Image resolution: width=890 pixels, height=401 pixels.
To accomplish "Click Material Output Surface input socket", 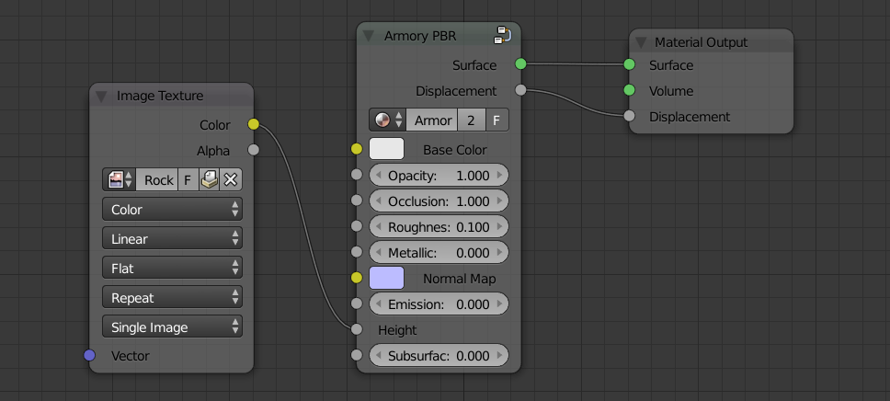I will tap(630, 64).
